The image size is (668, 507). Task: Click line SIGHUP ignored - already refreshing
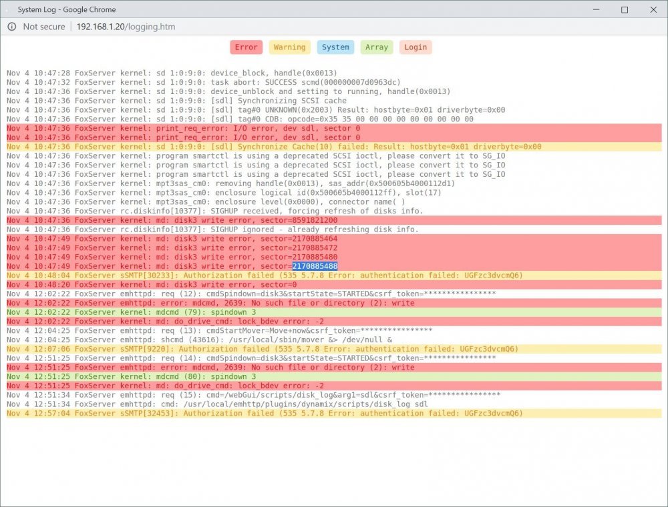[212, 229]
